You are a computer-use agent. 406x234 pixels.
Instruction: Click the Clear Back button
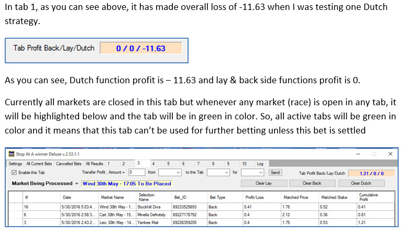(312, 184)
